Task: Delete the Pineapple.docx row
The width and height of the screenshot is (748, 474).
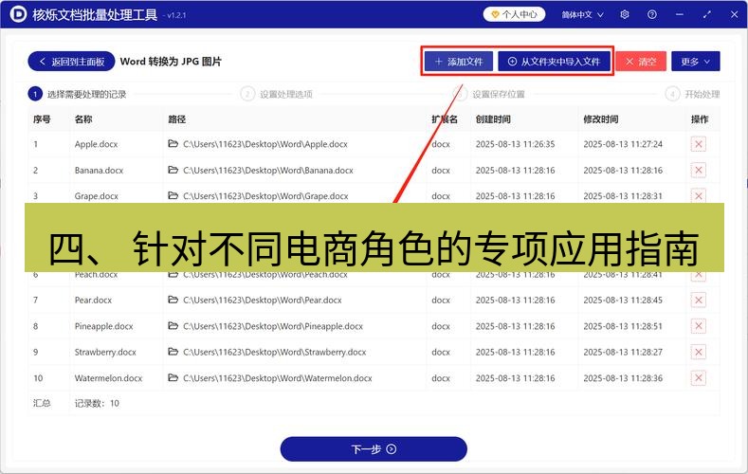Action: (698, 326)
